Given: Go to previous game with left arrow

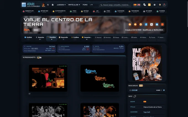Looking at the screenshot, I should pos(130,25).
